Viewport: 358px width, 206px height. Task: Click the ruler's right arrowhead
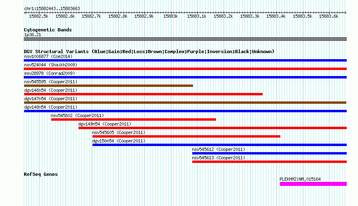(346, 12)
